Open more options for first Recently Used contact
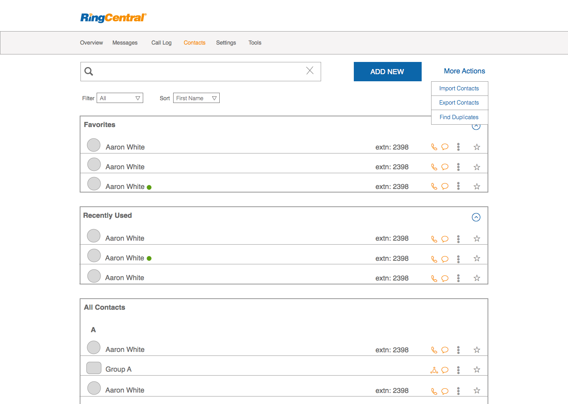The image size is (568, 404). [x=458, y=239]
